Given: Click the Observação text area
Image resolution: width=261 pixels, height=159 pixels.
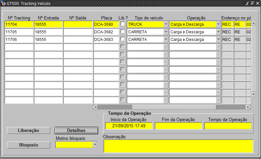Looking at the screenshot, I should tap(178, 146).
